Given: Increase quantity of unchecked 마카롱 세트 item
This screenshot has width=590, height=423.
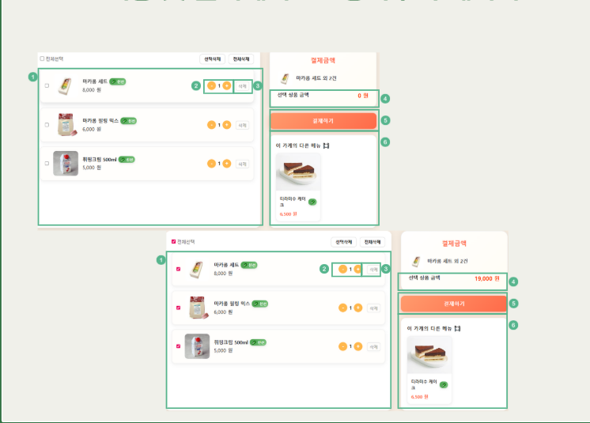Looking at the screenshot, I should 227,85.
